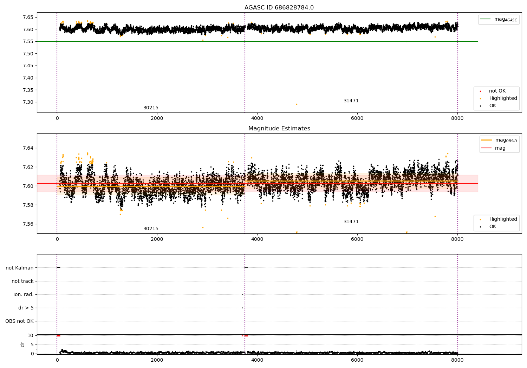Click the 2000 x-tick under the bottom plot

[x=157, y=360]
